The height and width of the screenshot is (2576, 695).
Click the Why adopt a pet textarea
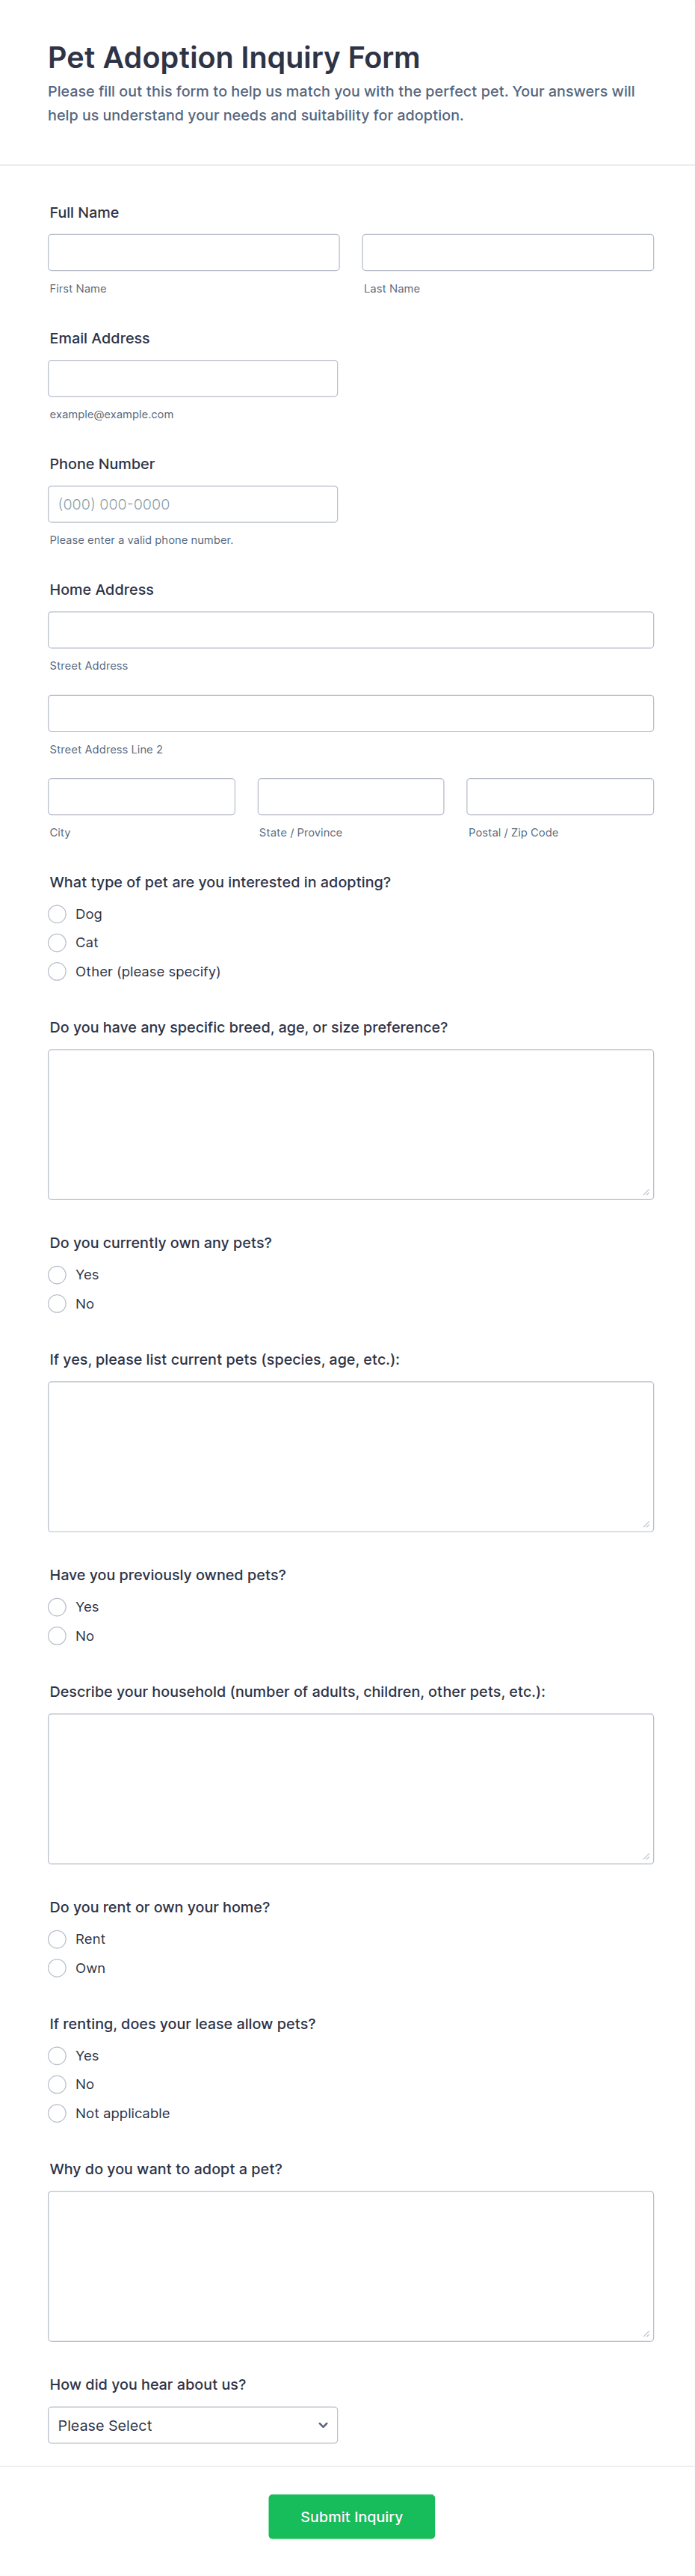click(x=350, y=2266)
